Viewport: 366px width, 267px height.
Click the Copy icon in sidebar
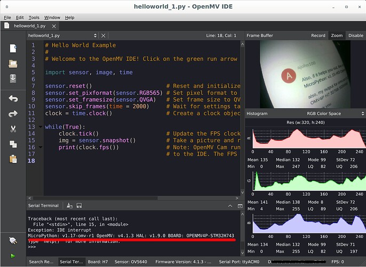[13, 144]
